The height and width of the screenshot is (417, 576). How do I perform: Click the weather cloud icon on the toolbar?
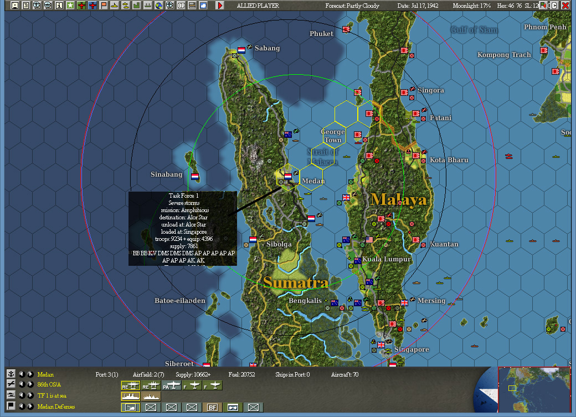[203, 5]
